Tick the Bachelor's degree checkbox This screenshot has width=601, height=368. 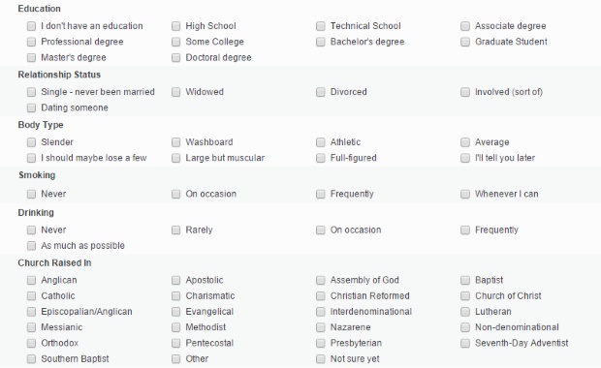pos(321,42)
